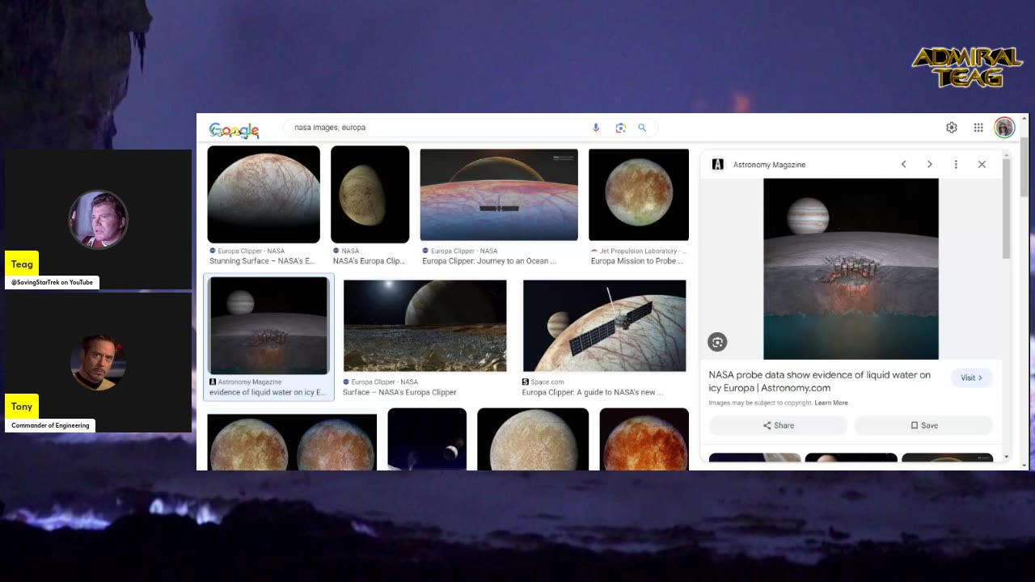Click 'Stunning Surface – NASA's E...' caption

[262, 261]
